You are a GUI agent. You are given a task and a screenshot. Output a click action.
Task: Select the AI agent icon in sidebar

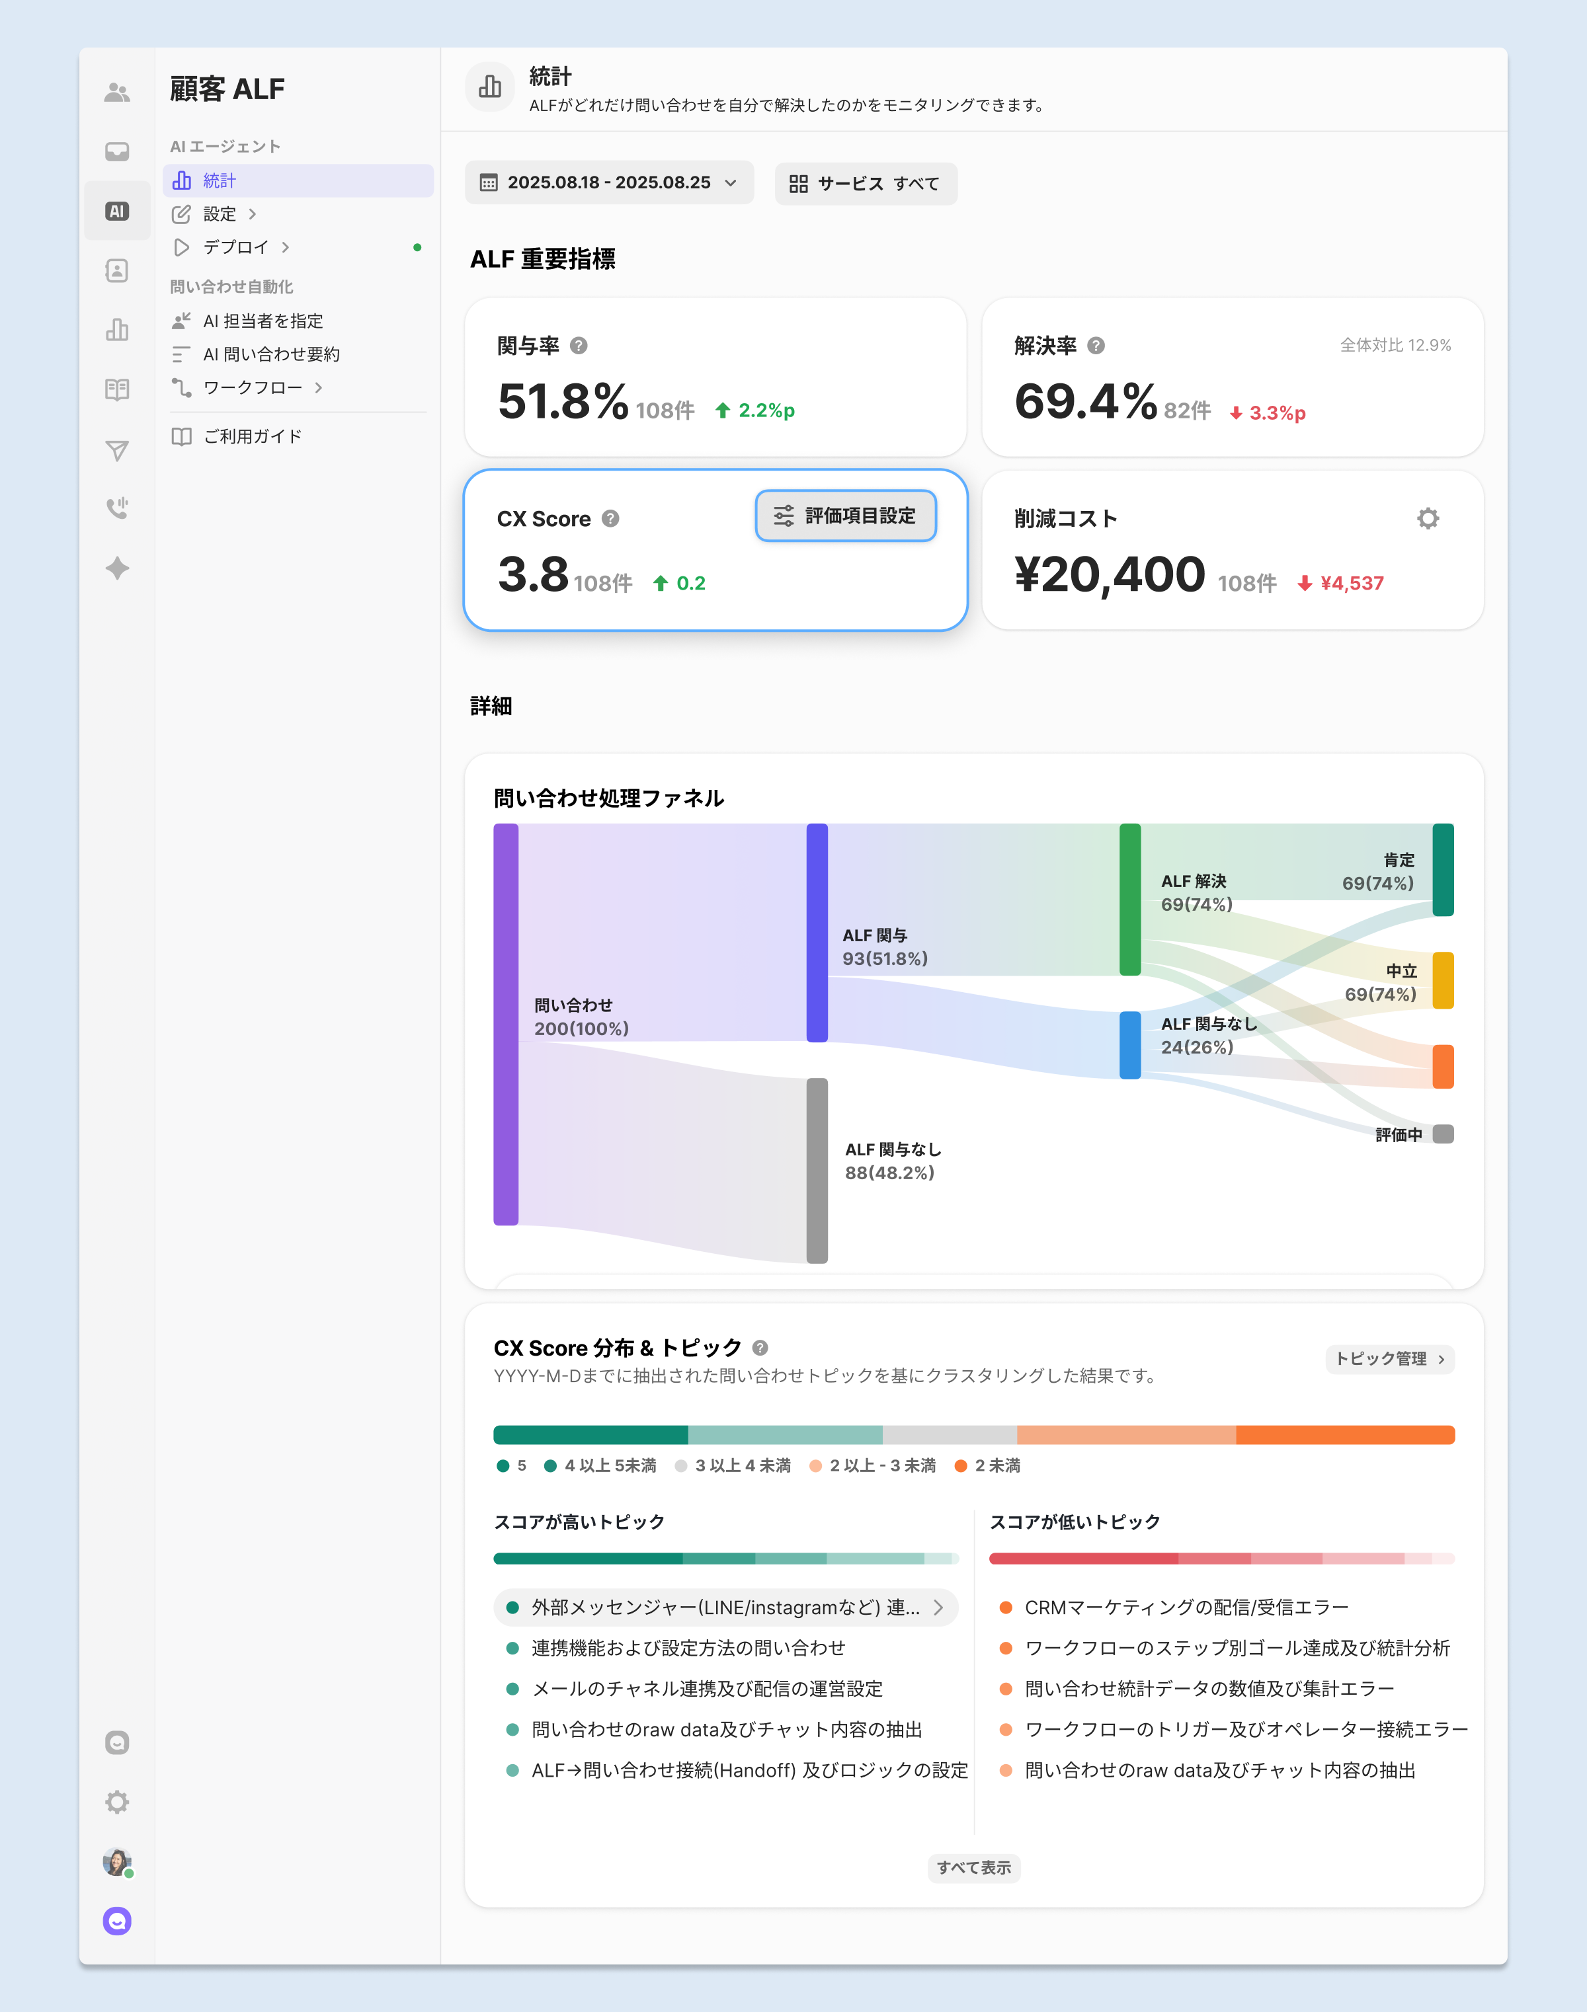(x=117, y=211)
